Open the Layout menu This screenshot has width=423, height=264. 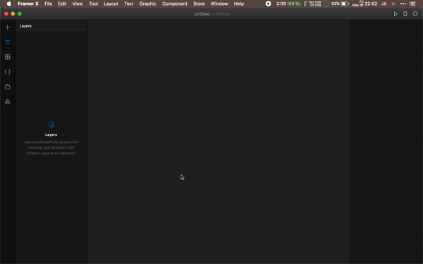click(x=111, y=4)
